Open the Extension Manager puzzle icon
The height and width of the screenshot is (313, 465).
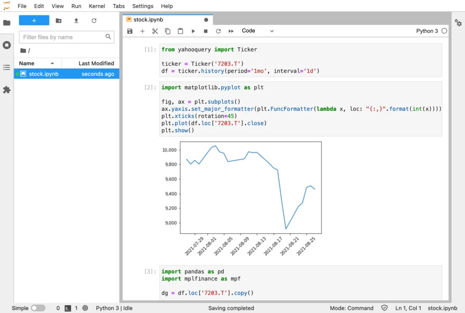[7, 90]
